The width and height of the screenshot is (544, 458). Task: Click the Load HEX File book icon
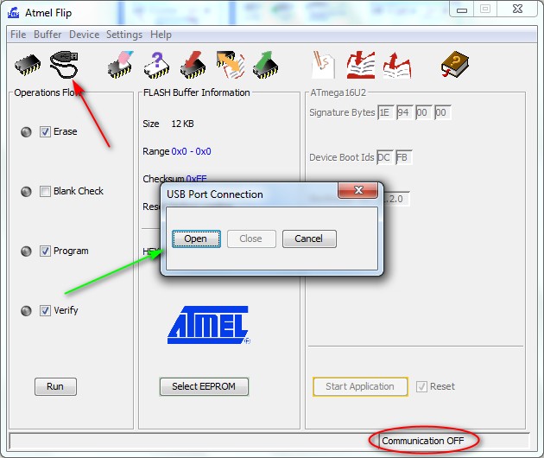(361, 65)
